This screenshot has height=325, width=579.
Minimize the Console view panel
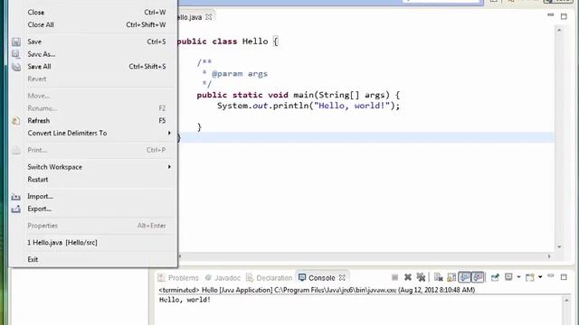pyautogui.click(x=551, y=276)
